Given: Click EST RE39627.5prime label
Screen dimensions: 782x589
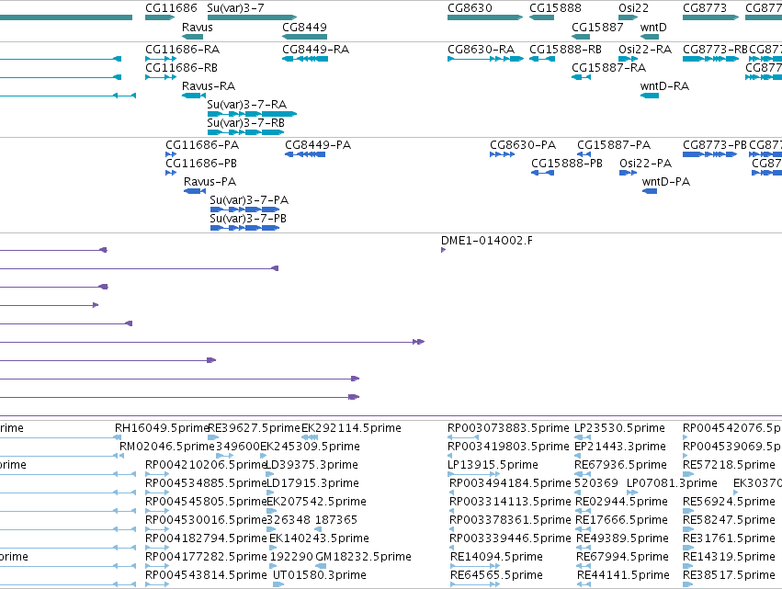Looking at the screenshot, I should coord(254,428).
